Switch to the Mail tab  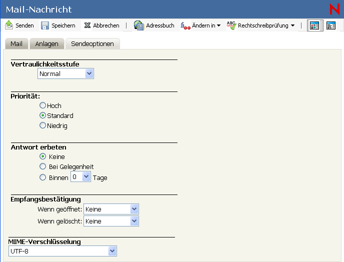click(x=16, y=43)
